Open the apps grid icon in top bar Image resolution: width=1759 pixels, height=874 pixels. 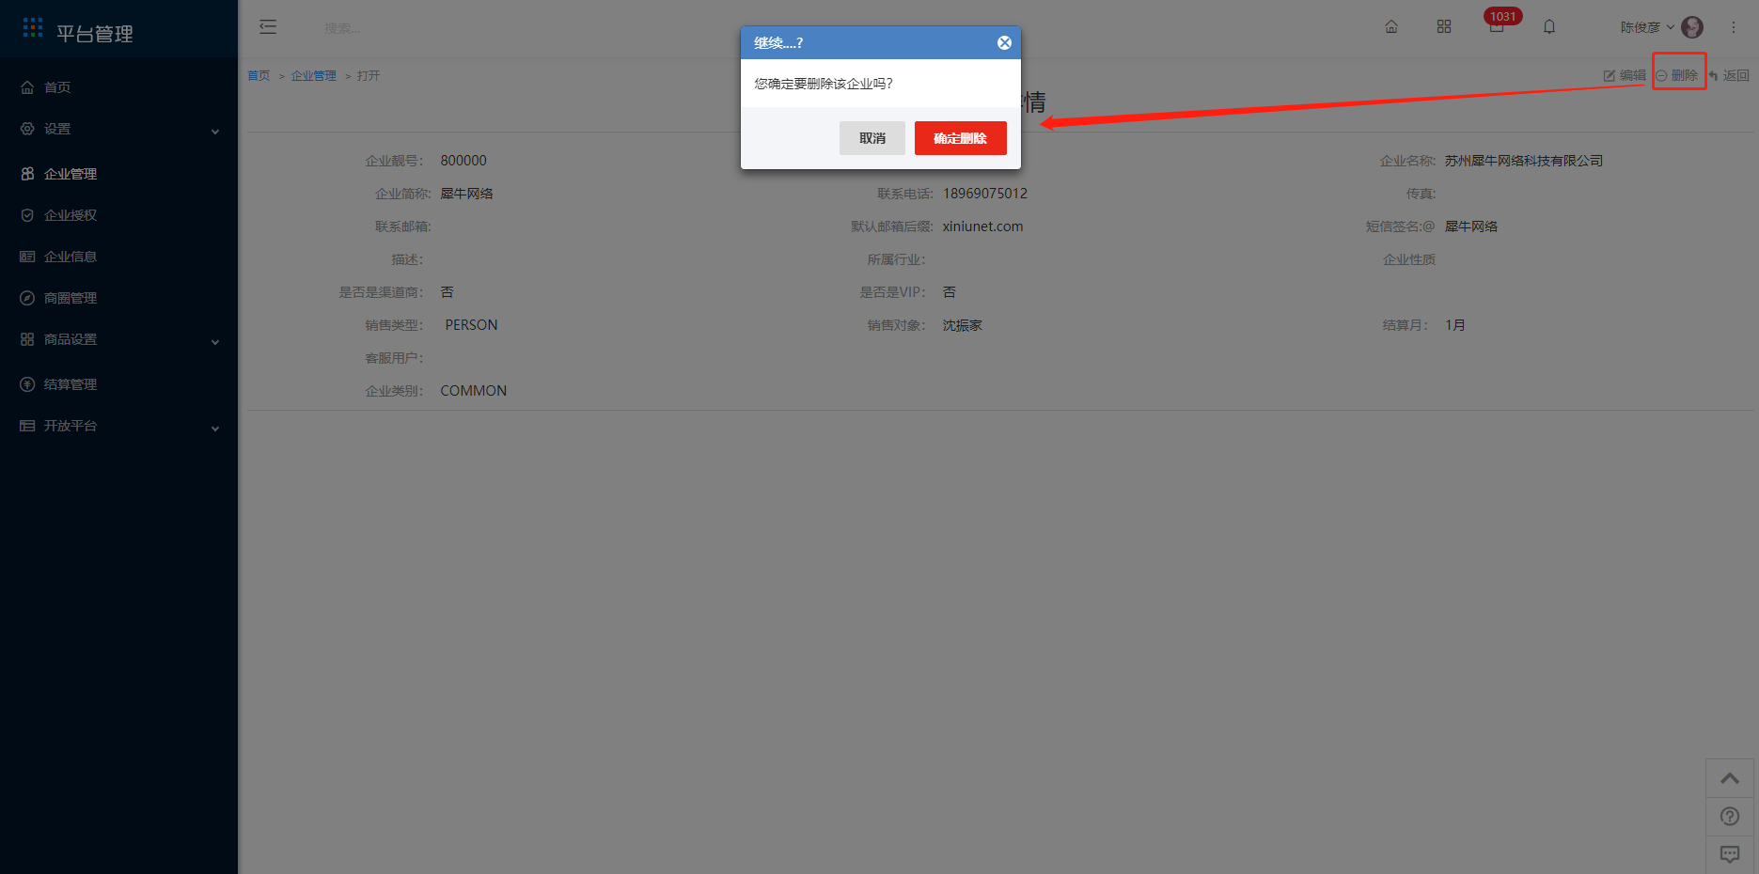coord(1444,27)
